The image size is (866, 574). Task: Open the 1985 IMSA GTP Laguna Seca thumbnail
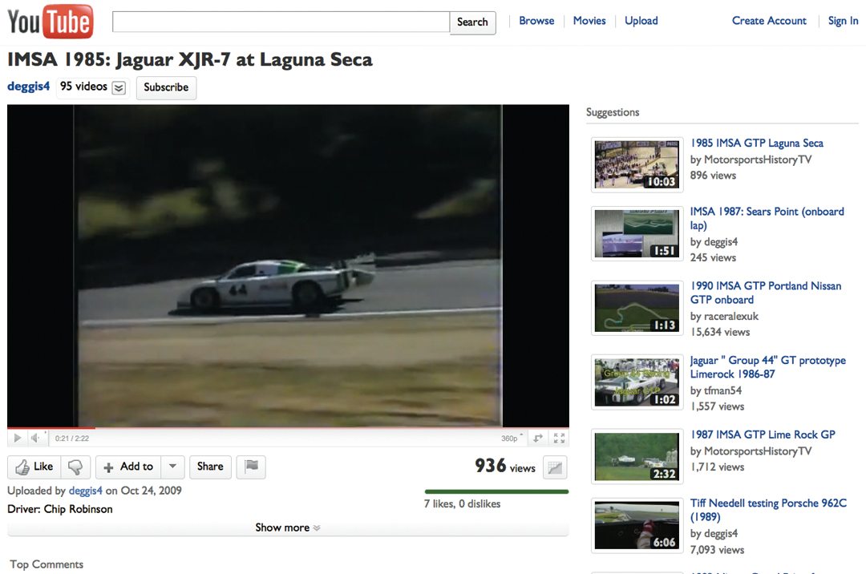pos(637,164)
